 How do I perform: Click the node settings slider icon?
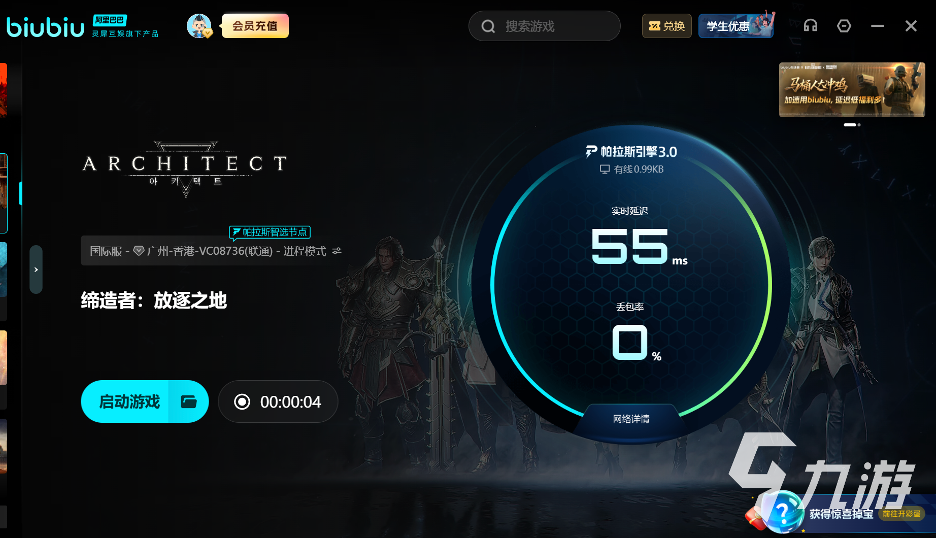tap(337, 251)
